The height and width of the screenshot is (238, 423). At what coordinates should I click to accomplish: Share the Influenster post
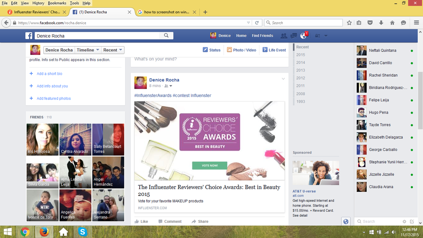[200, 221]
